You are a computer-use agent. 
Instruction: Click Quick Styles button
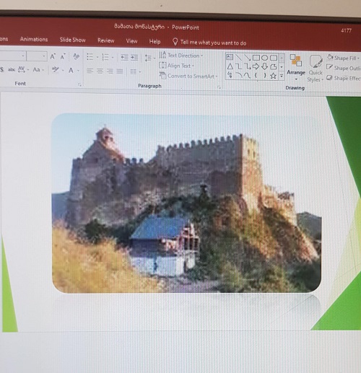[x=316, y=69]
